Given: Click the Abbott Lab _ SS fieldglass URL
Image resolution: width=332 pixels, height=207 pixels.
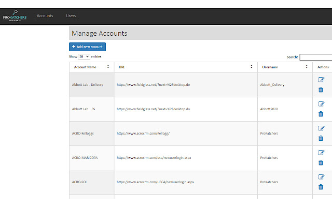Looking at the screenshot, I should [154, 109].
